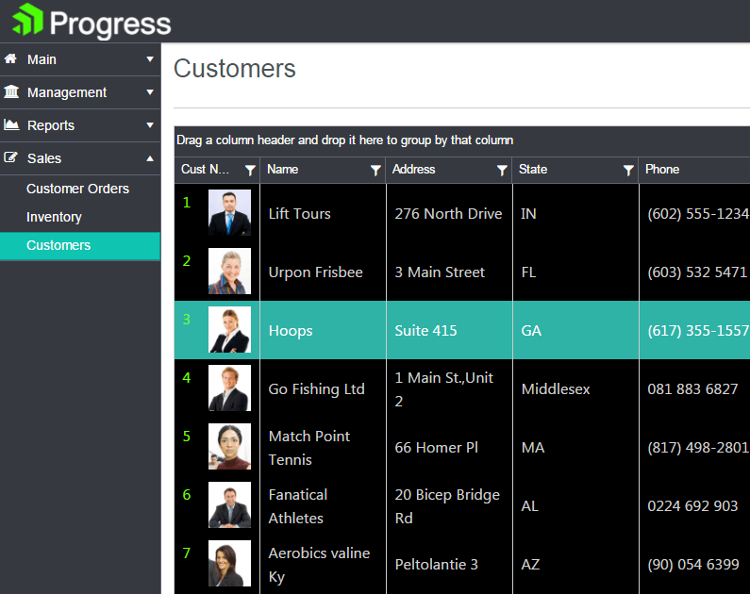Screen dimensions: 750x594
Task: Click the bank icon beside Management
Action: tap(11, 92)
